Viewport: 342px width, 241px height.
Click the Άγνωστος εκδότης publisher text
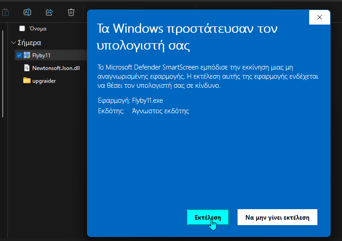pyautogui.click(x=161, y=111)
